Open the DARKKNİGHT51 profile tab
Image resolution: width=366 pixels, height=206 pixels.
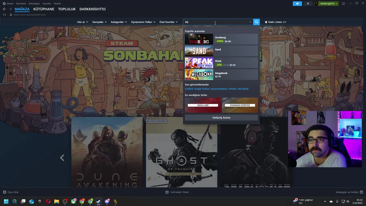point(93,9)
